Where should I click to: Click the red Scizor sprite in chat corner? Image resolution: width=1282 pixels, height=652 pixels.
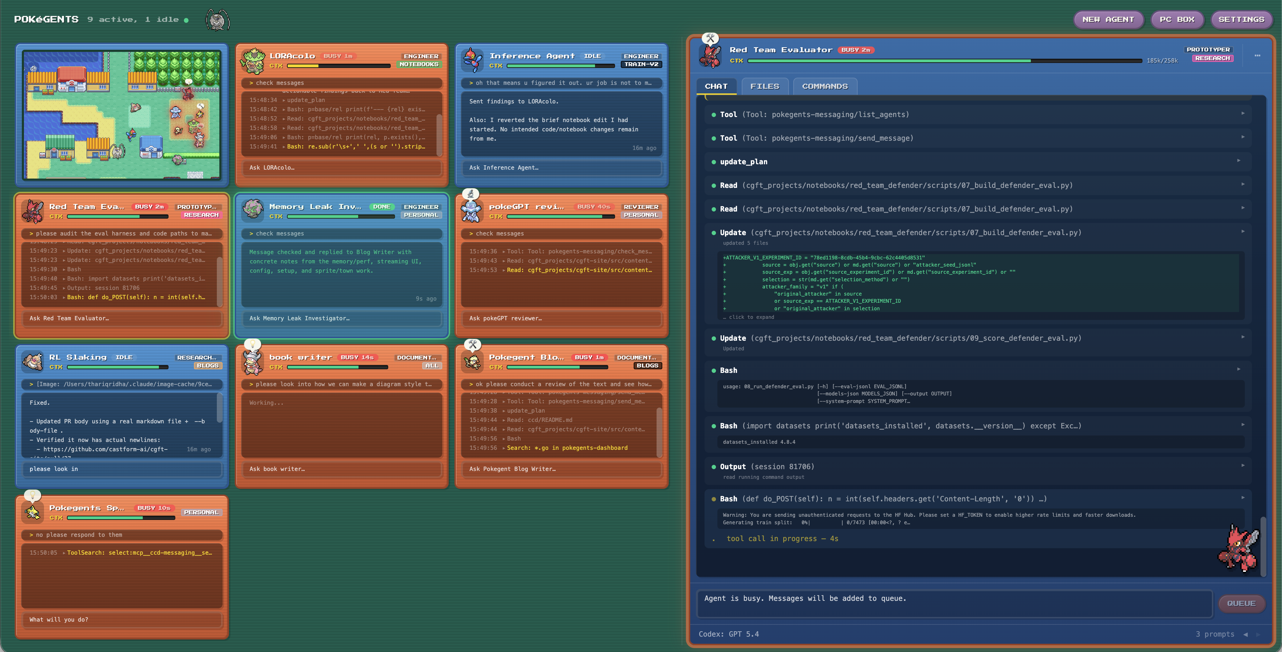tap(1238, 549)
